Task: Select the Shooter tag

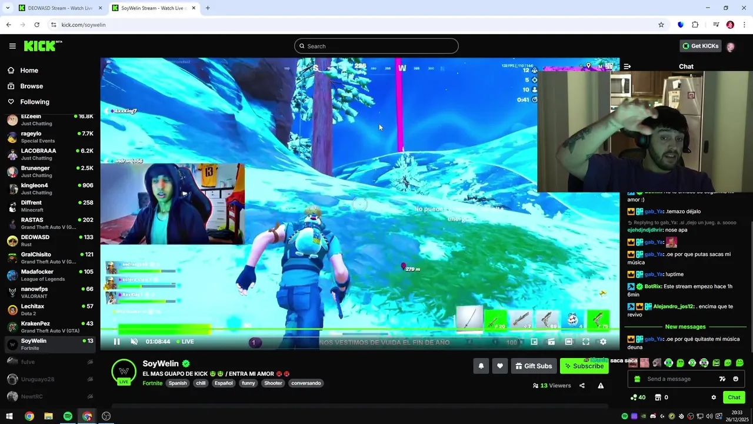Action: coord(273,383)
